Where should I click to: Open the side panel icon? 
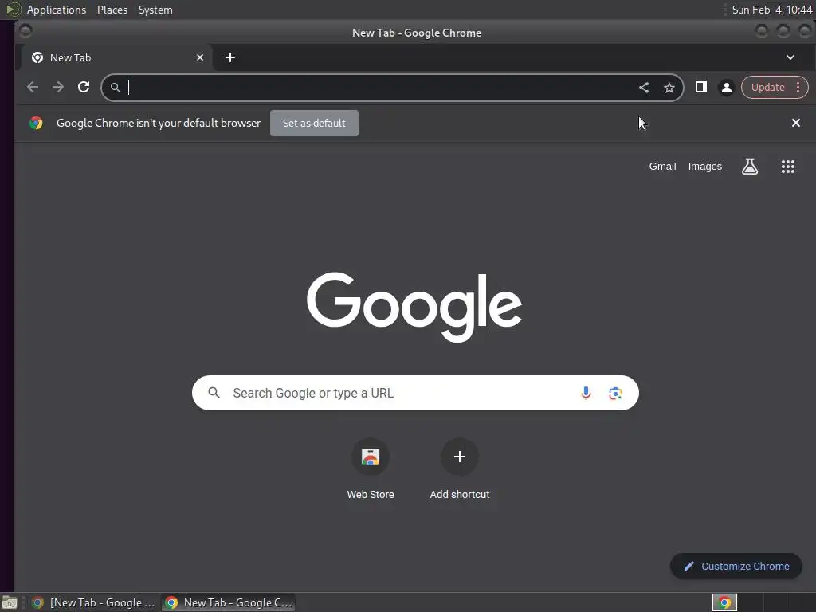pos(701,88)
